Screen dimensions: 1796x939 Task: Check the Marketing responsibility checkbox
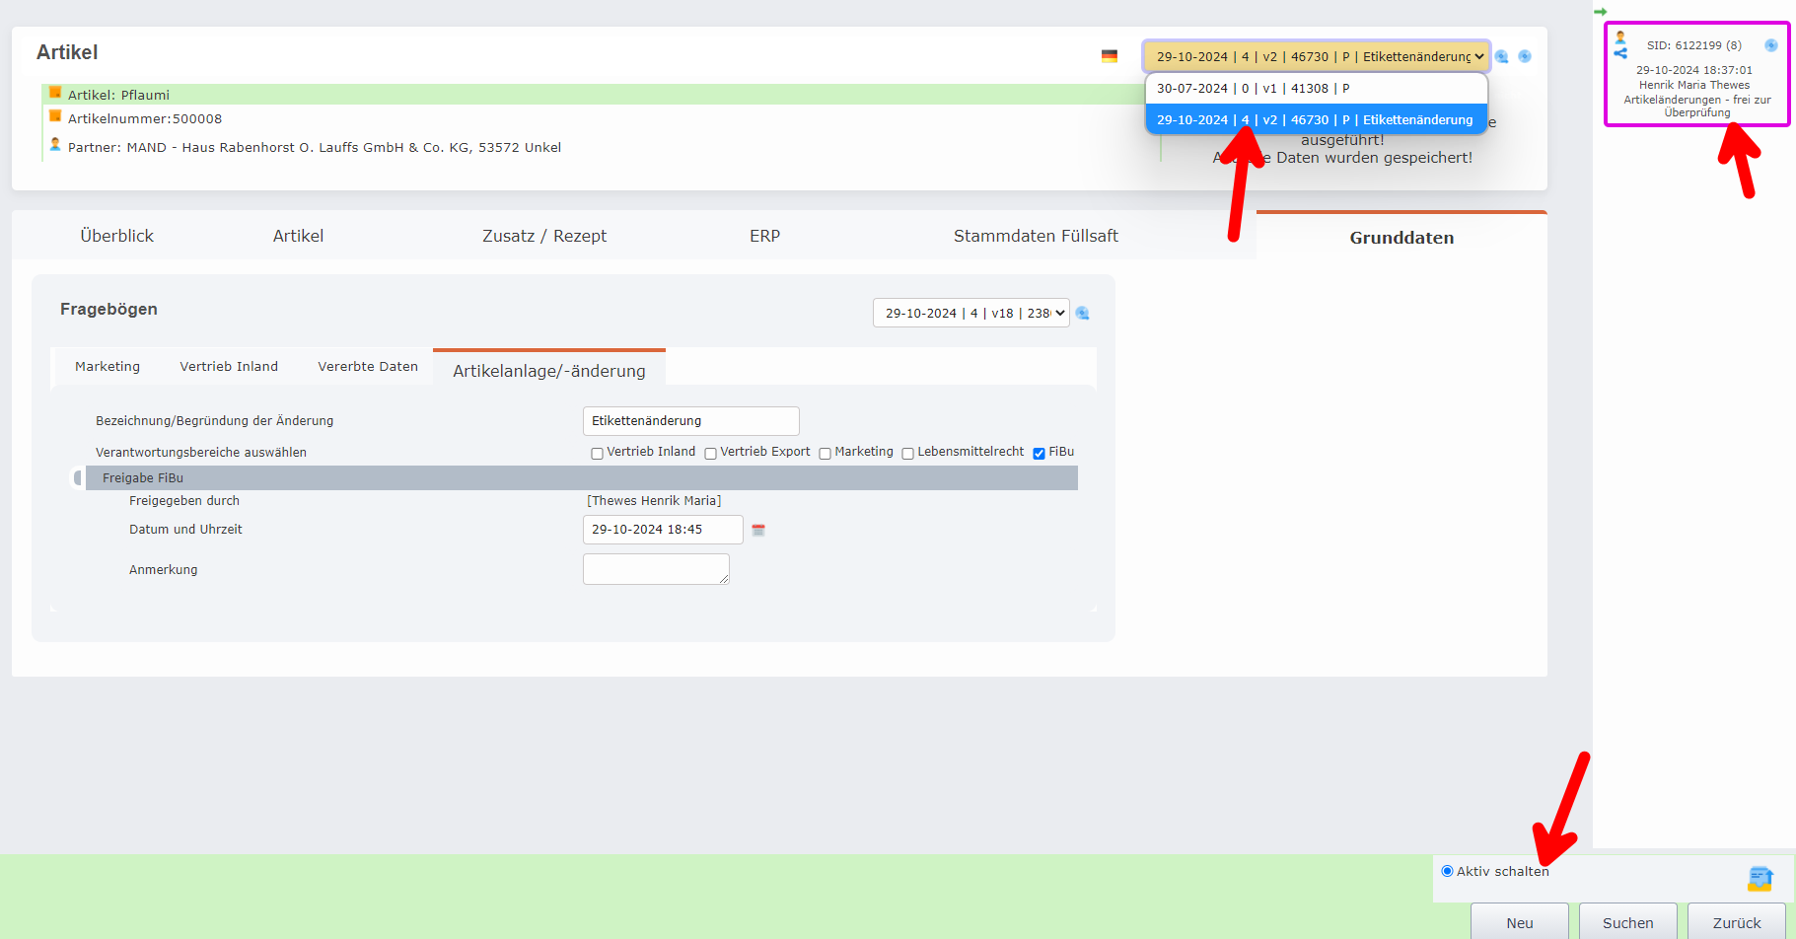pyautogui.click(x=825, y=453)
